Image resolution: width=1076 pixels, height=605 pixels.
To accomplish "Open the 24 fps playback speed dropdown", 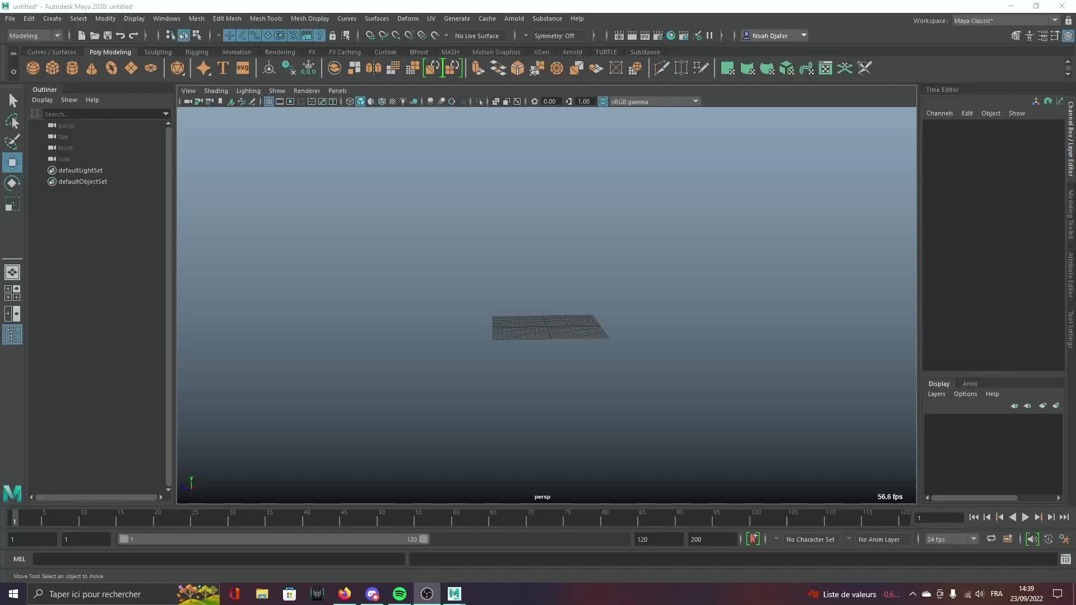I will pos(951,539).
